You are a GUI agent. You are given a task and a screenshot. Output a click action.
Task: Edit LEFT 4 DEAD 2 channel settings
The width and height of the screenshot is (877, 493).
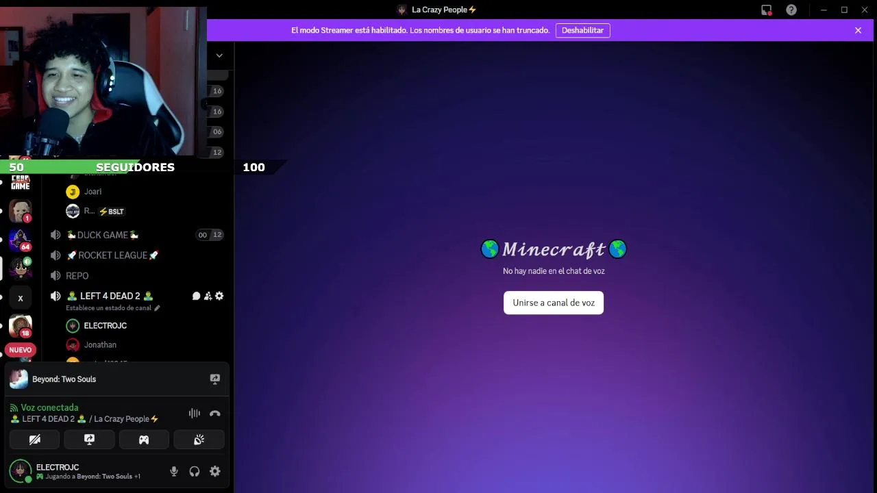point(219,296)
